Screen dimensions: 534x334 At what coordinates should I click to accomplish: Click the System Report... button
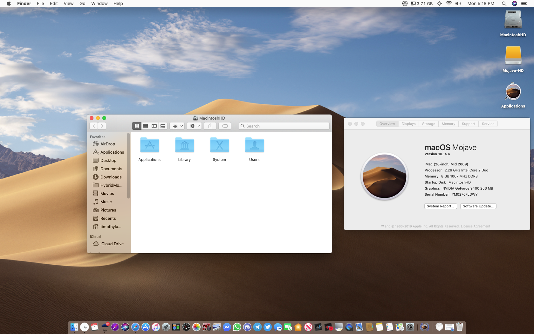[441, 206]
